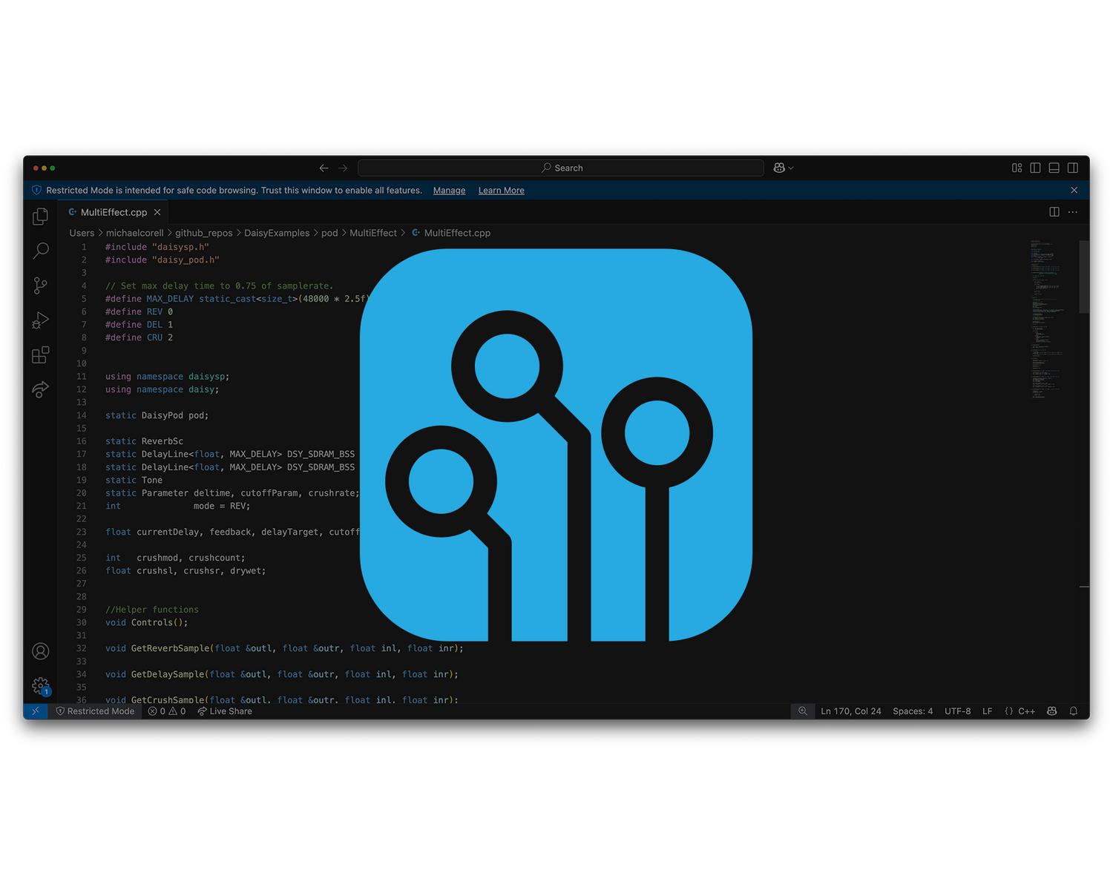Open the editor More Actions menu
Viewport: 1113px width, 890px height.
point(1073,212)
